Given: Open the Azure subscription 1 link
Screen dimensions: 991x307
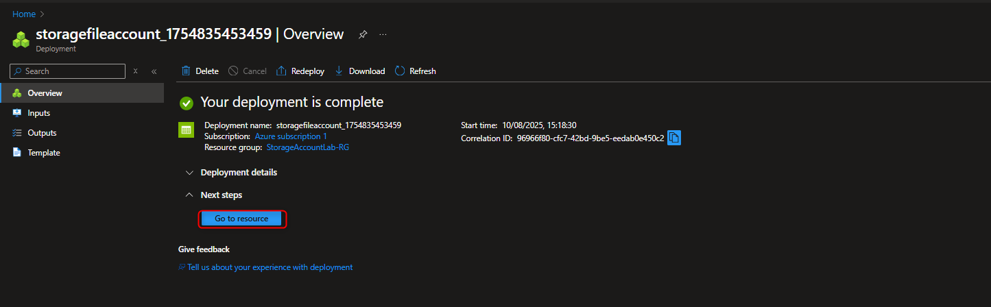Looking at the screenshot, I should tap(291, 136).
